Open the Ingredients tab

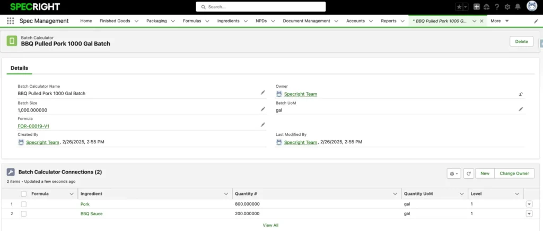pos(228,21)
